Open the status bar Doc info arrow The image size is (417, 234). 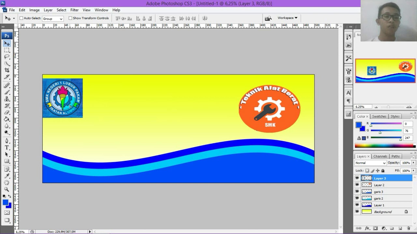tap(90, 232)
